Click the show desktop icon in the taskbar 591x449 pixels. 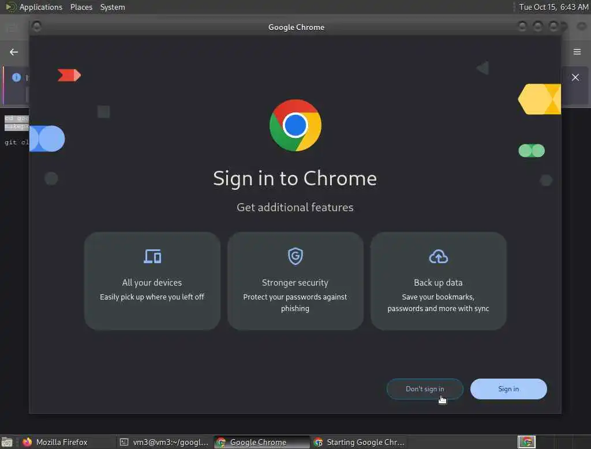[7, 442]
